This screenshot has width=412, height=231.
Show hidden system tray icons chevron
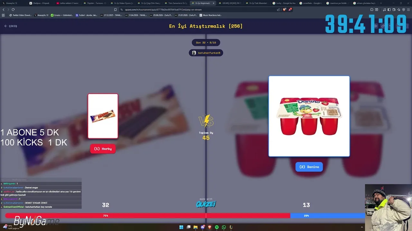[362, 227]
